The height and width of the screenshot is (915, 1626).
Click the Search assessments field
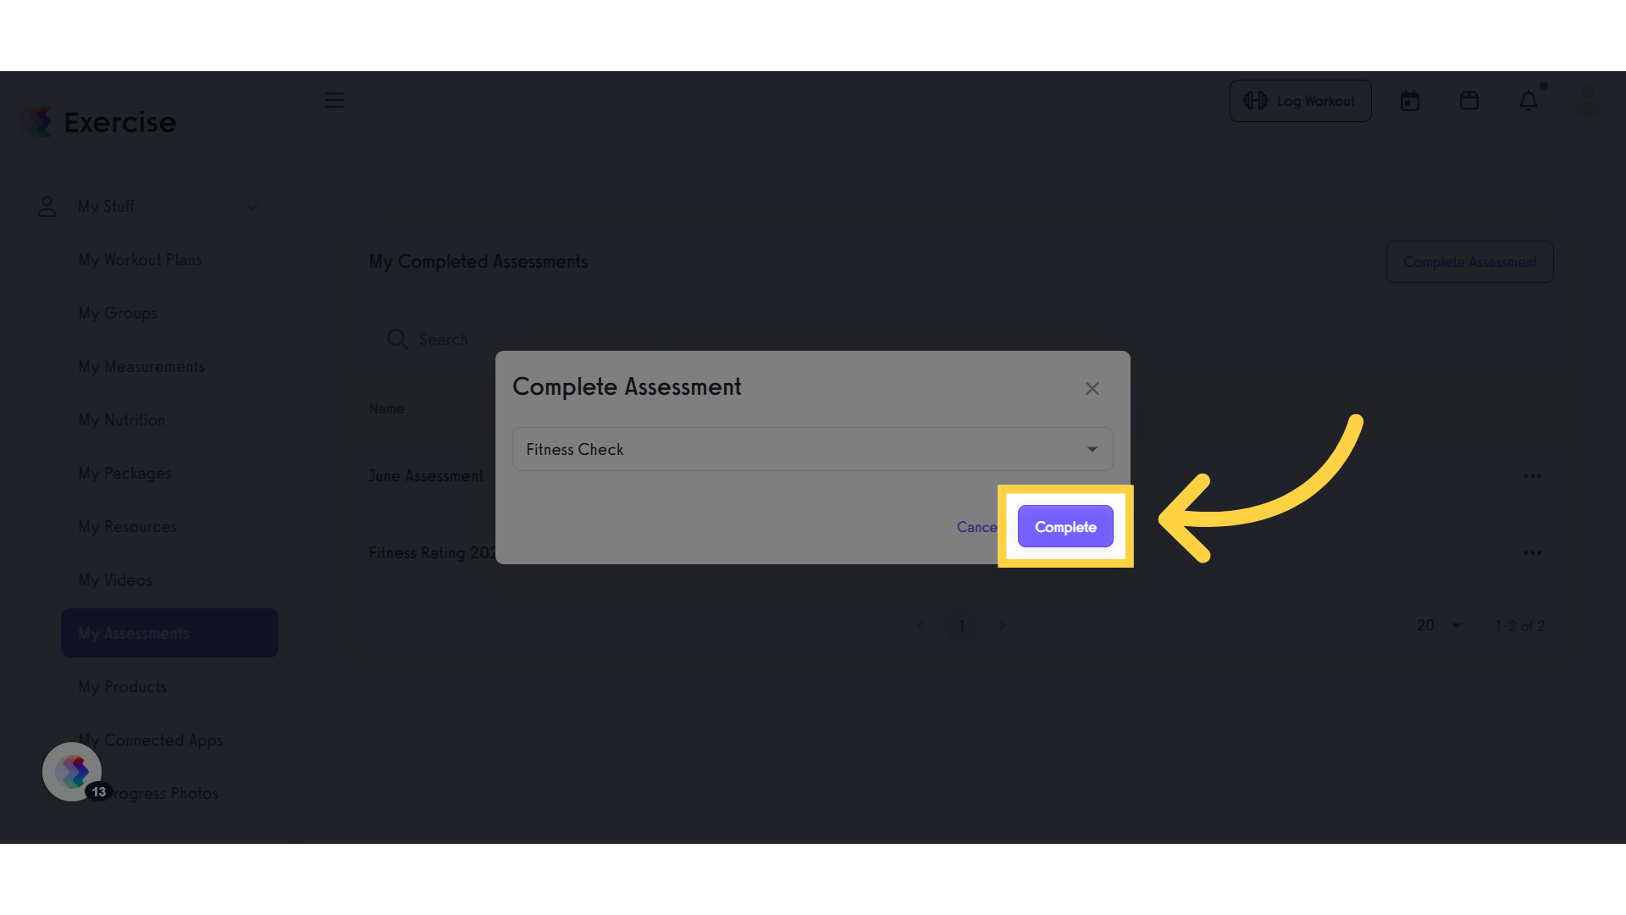(517, 340)
